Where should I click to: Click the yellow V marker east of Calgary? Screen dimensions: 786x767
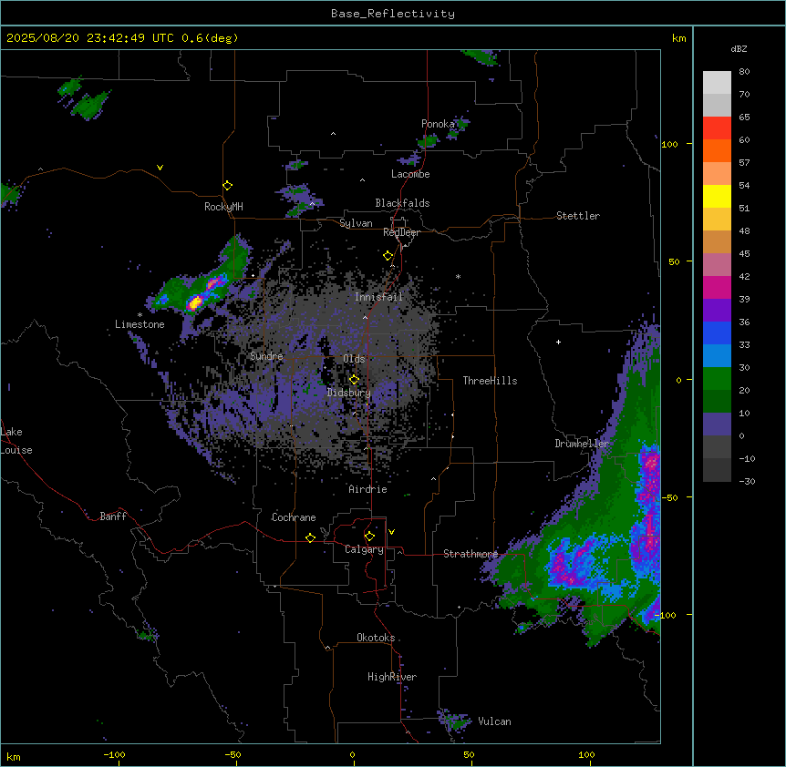coord(391,532)
